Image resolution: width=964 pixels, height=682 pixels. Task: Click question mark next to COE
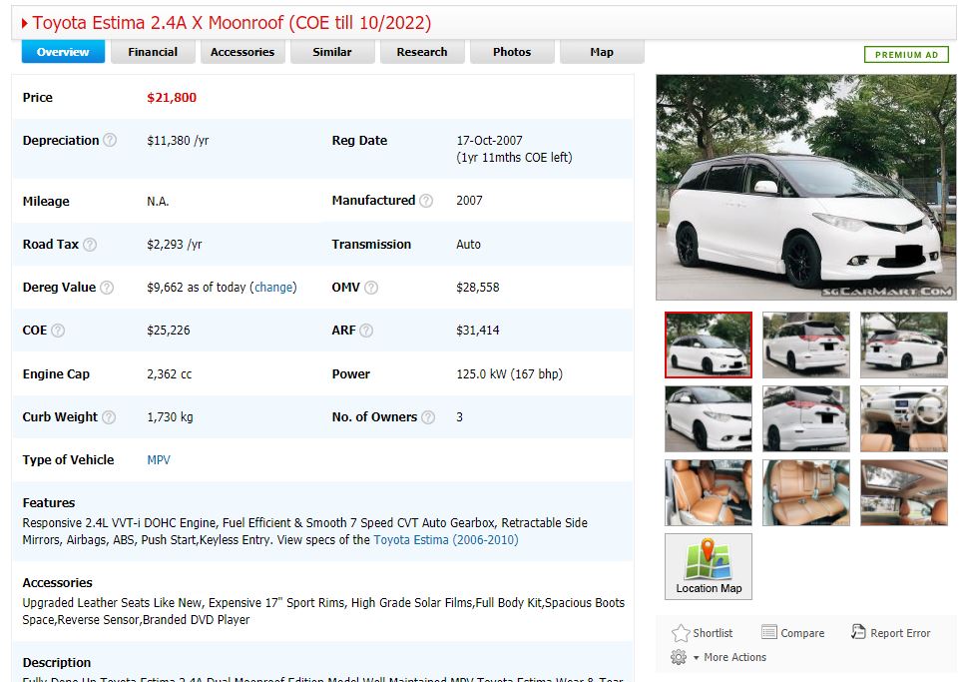pos(58,331)
